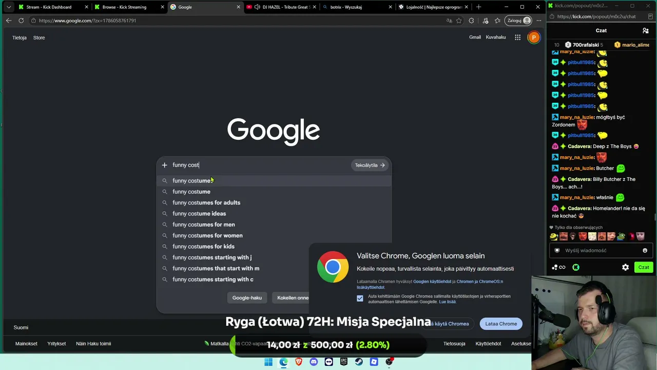Expand the tab search dropdown arrow
The height and width of the screenshot is (370, 657).
click(x=9, y=7)
